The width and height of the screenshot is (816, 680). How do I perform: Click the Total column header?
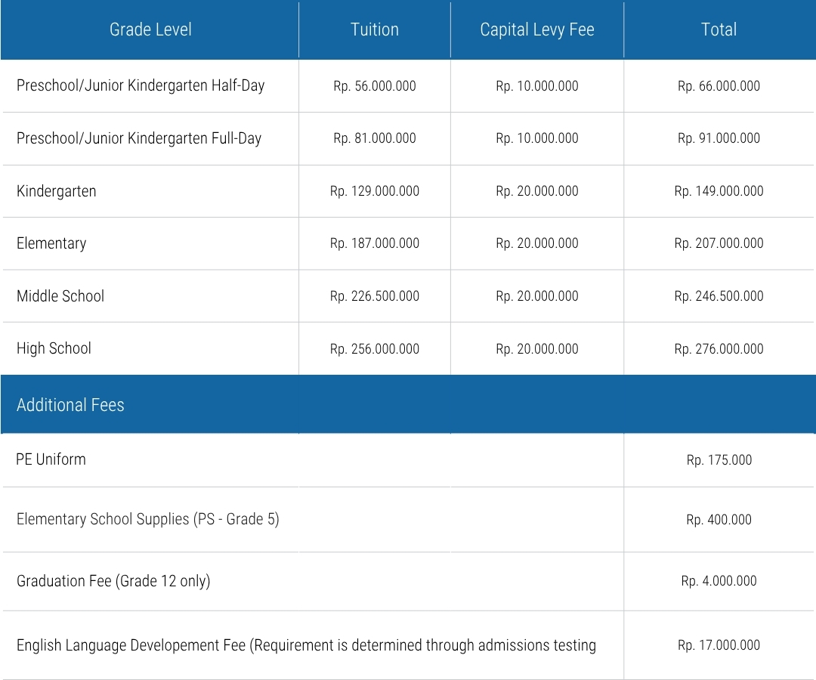click(x=719, y=29)
